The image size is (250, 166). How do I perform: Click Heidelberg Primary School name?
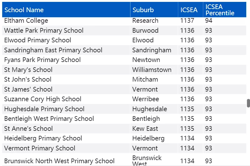coord(43,138)
